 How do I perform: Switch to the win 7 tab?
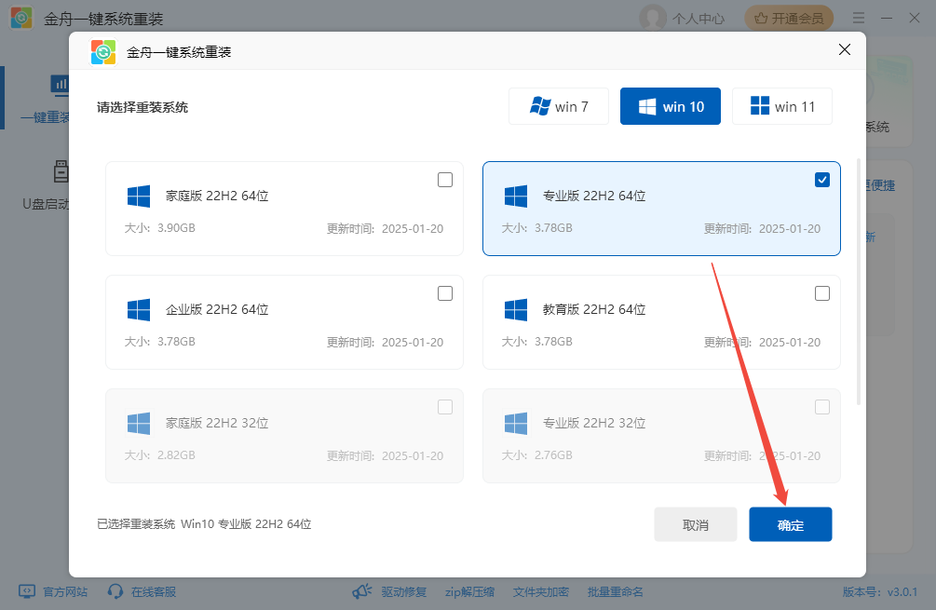(559, 106)
